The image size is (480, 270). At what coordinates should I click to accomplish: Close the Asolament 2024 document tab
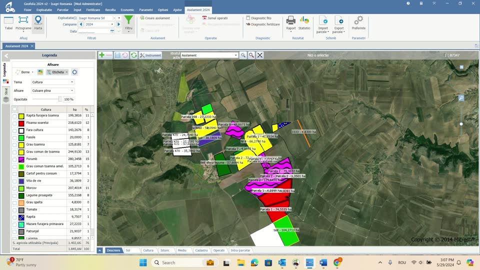[x=32, y=46]
